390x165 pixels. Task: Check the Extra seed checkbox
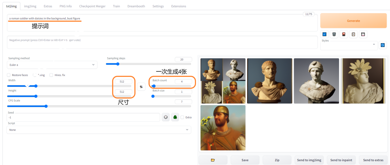click(x=183, y=117)
